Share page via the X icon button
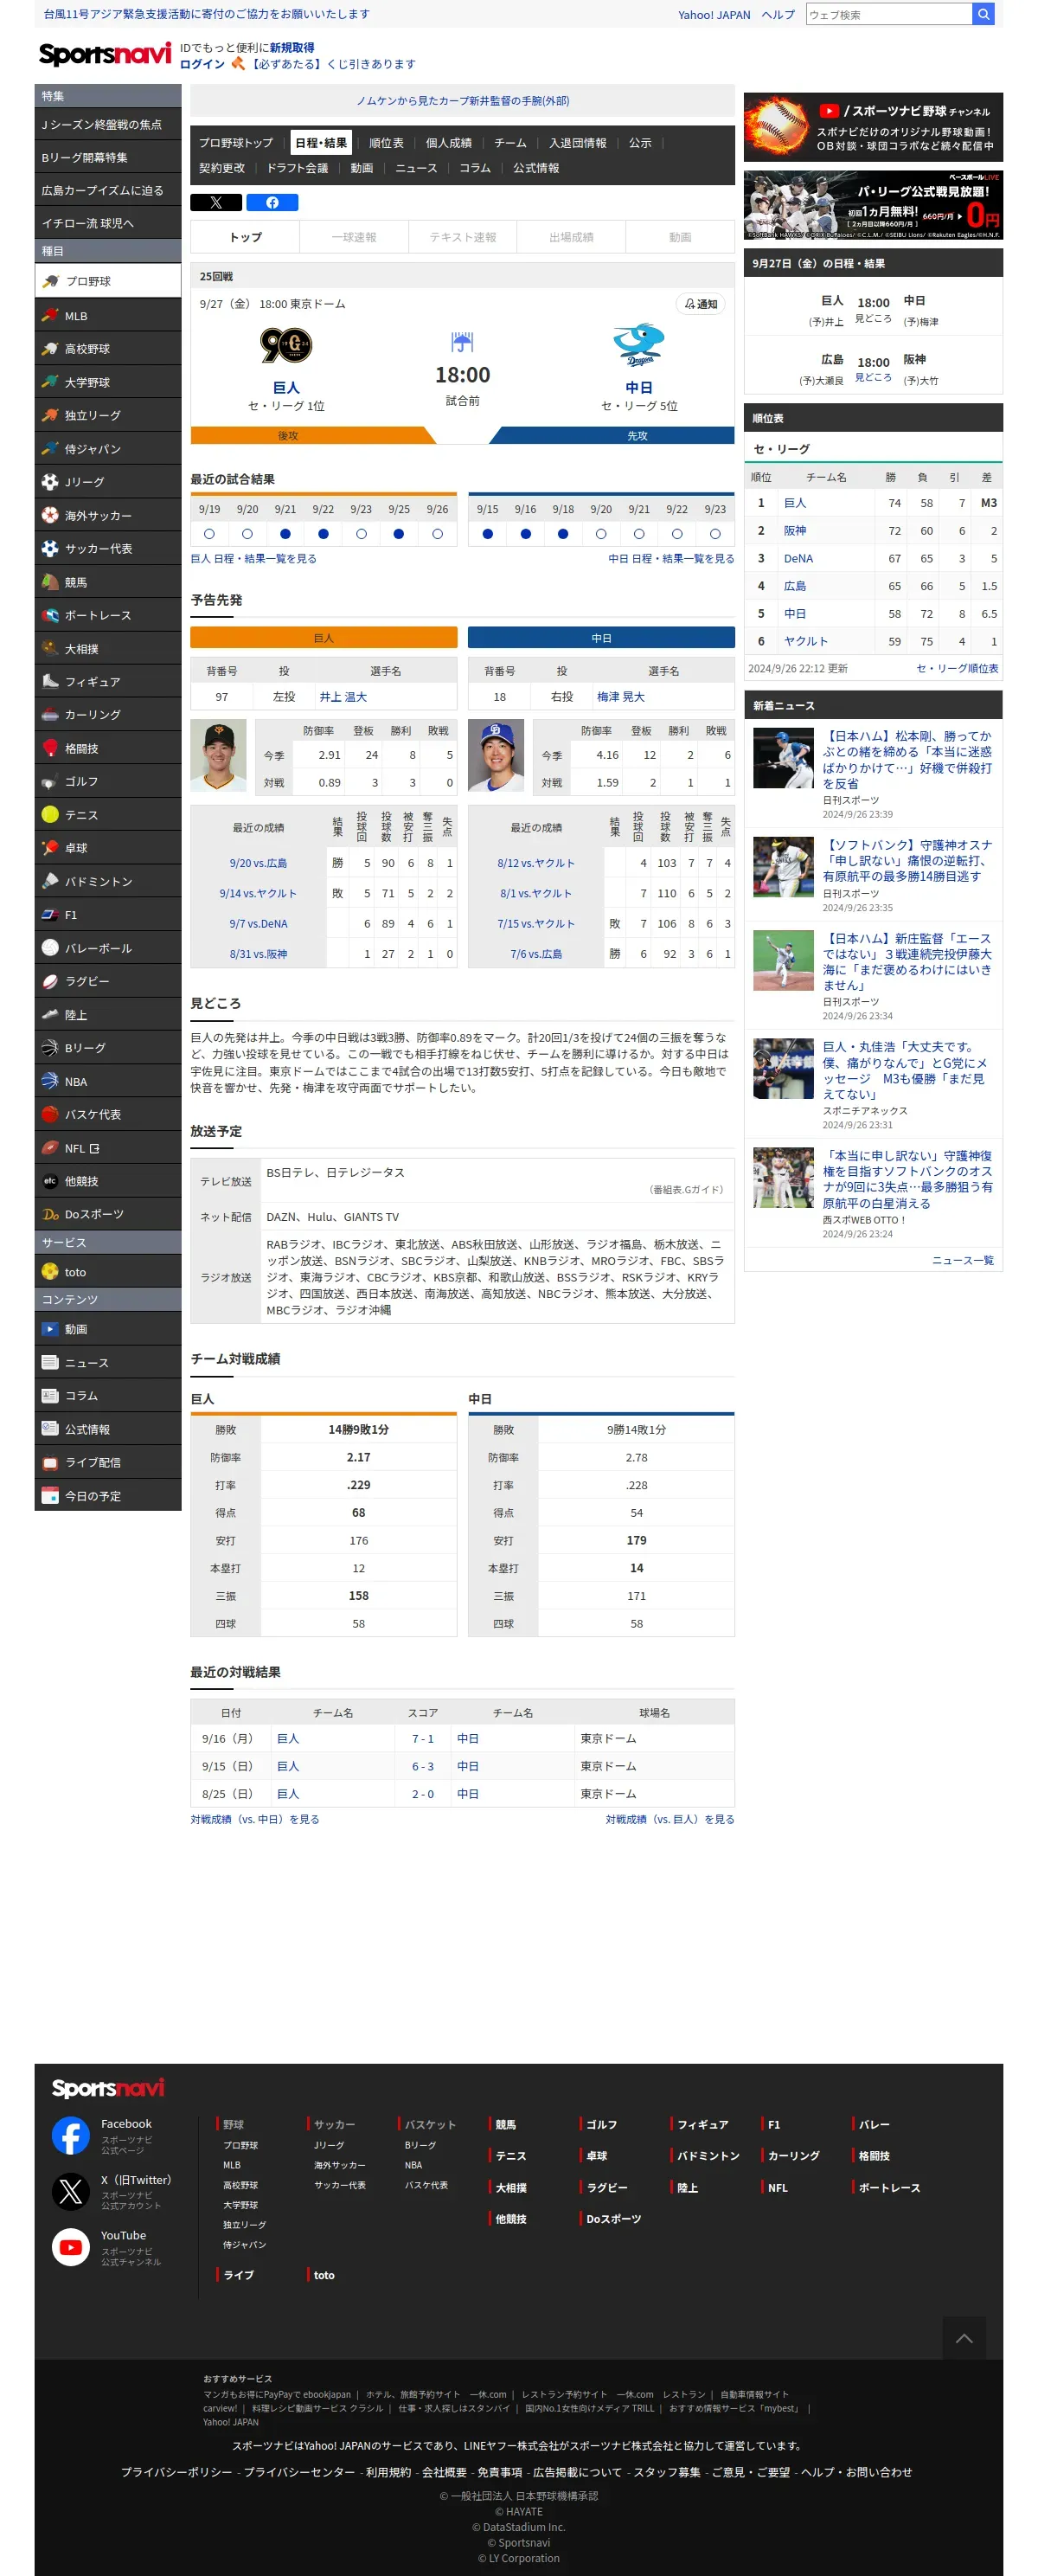The height and width of the screenshot is (2576, 1038). point(216,202)
